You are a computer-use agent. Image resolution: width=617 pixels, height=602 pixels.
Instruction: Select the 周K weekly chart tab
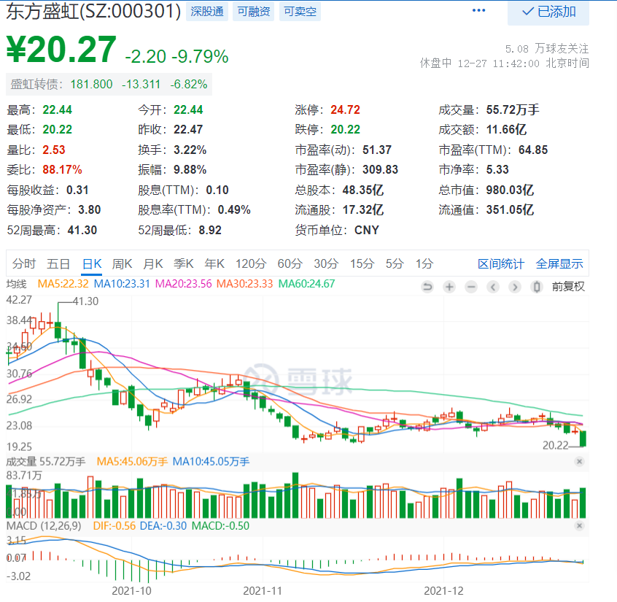122,264
